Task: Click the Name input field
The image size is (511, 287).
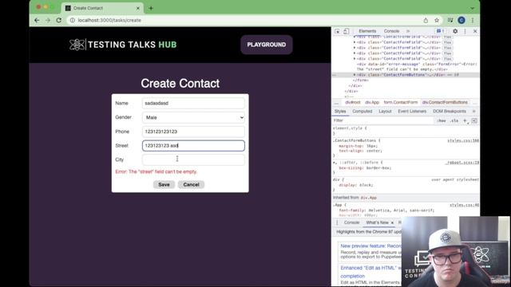Action: point(193,103)
